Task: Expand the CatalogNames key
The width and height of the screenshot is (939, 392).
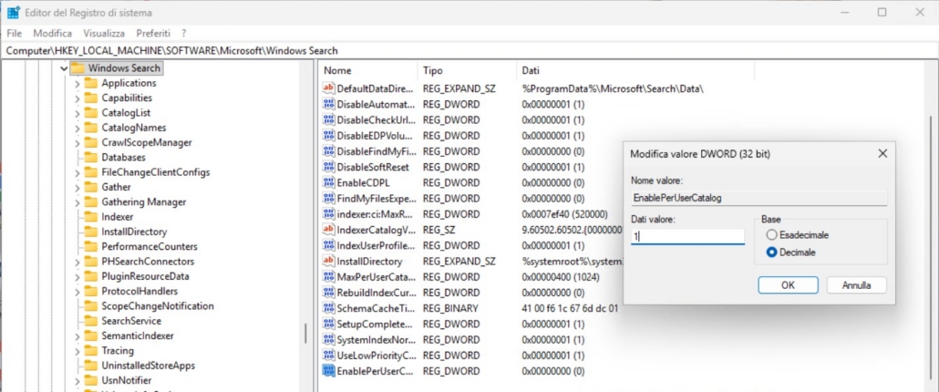Action: pyautogui.click(x=77, y=128)
